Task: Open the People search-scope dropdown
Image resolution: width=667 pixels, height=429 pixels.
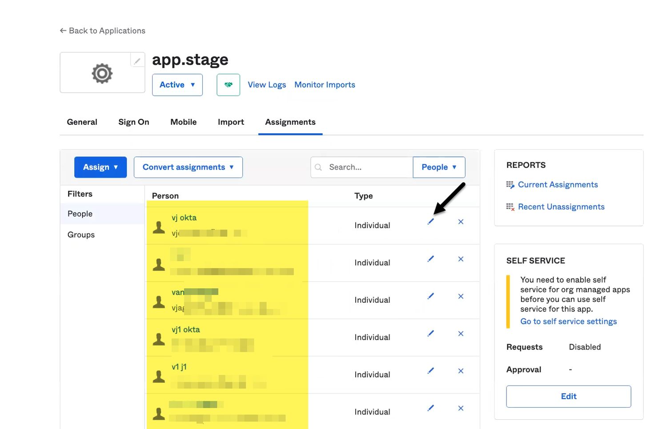Action: coord(439,167)
